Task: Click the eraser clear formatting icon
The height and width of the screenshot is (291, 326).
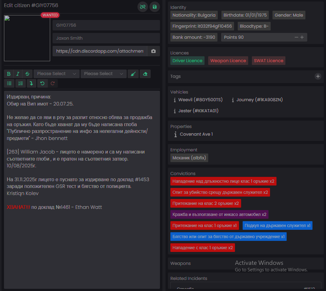Action: [x=145, y=74]
